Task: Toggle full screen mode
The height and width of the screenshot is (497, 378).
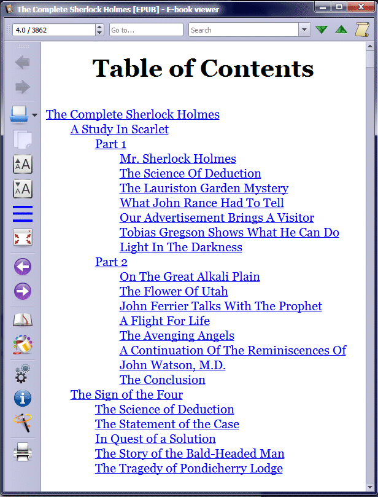Action: (23, 237)
